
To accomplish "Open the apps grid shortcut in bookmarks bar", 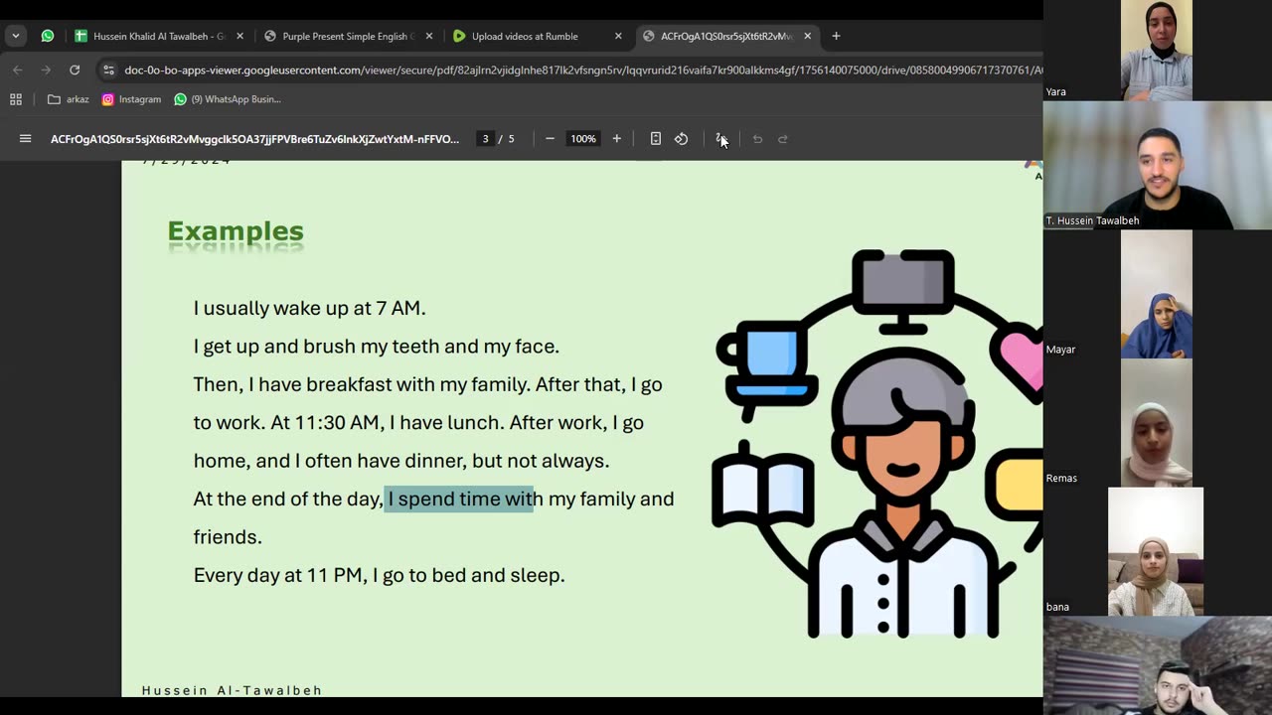I will coord(16,99).
